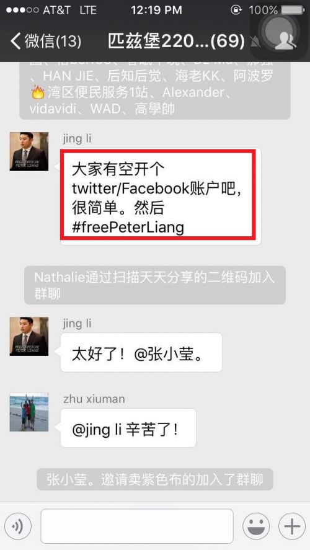Tap 张小莹 invited 卖紫色布的 system notice
The image size is (310, 550).
tap(155, 479)
